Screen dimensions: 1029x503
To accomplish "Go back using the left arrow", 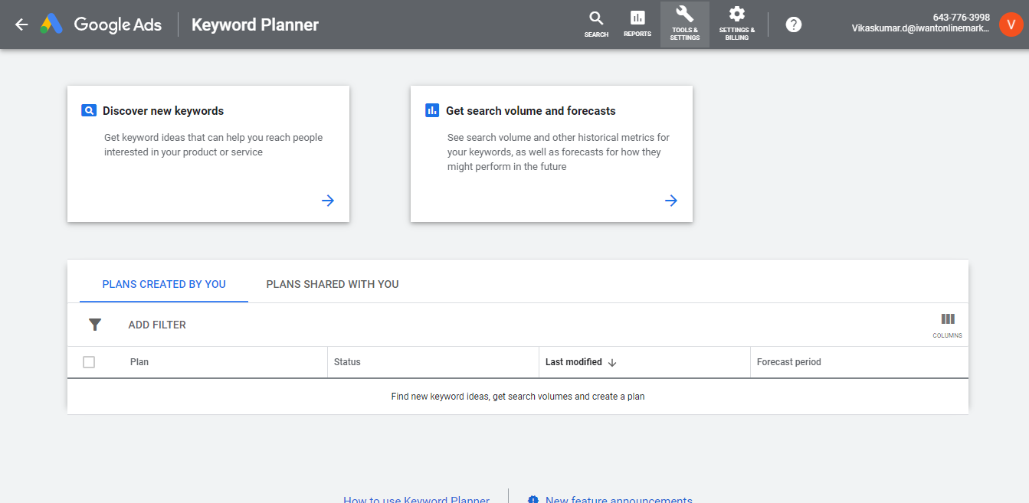I will coord(21,24).
